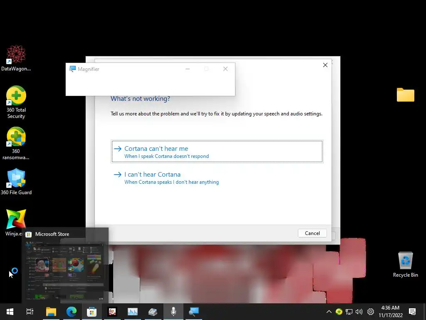Open the Santa game taskbar icon
The image size is (426, 320).
112,312
